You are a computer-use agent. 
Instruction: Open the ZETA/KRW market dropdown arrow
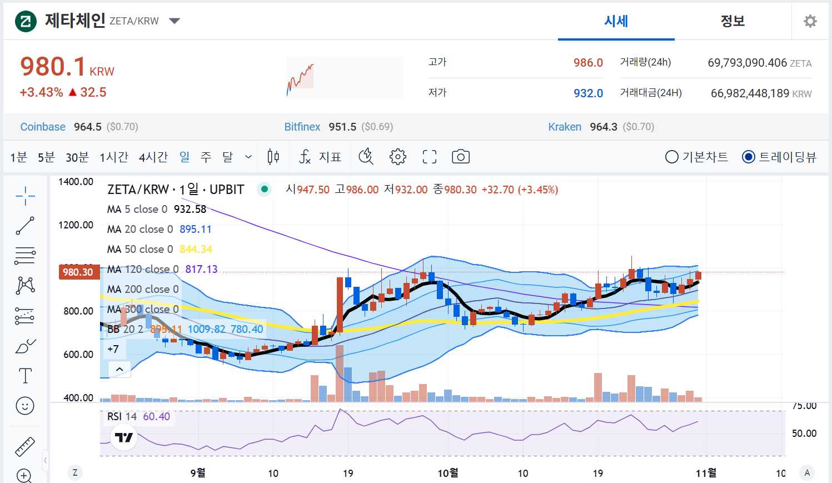tap(175, 21)
